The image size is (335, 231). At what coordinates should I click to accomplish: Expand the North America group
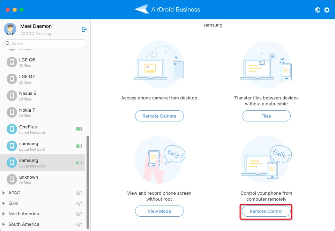point(3,214)
